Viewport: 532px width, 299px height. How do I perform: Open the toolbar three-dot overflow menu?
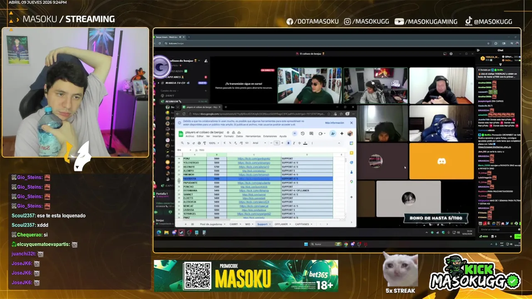(x=312, y=143)
